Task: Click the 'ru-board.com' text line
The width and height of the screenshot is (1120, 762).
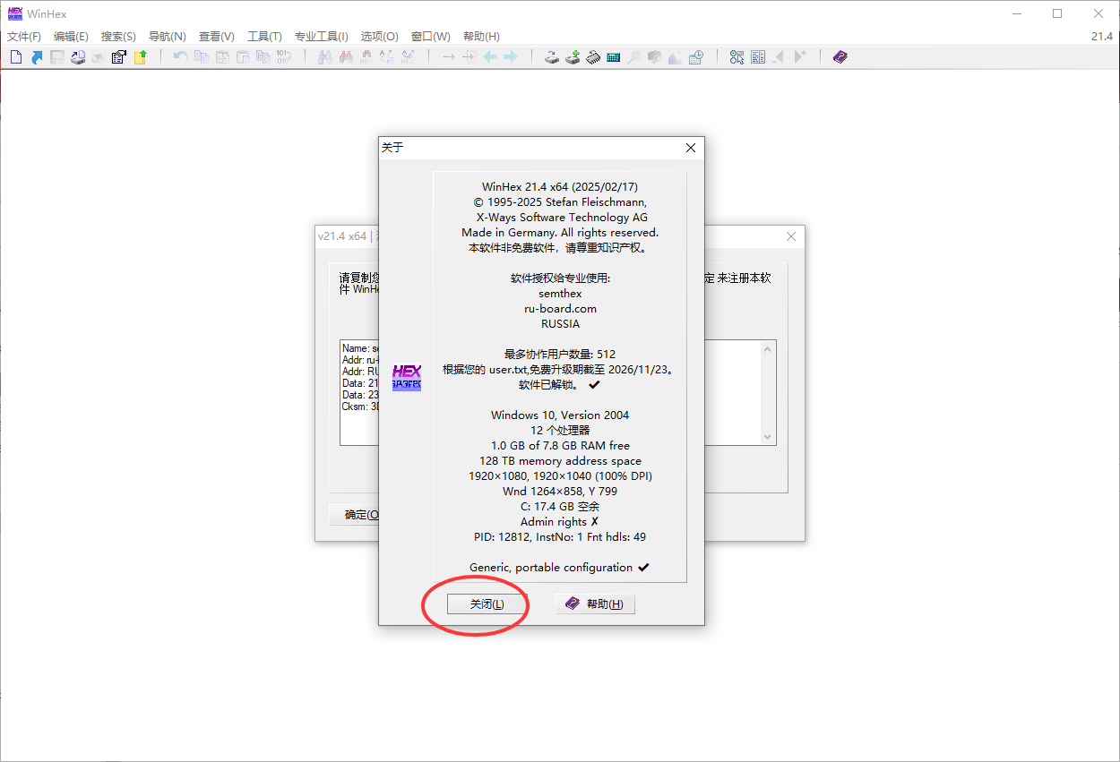Action: coord(560,308)
